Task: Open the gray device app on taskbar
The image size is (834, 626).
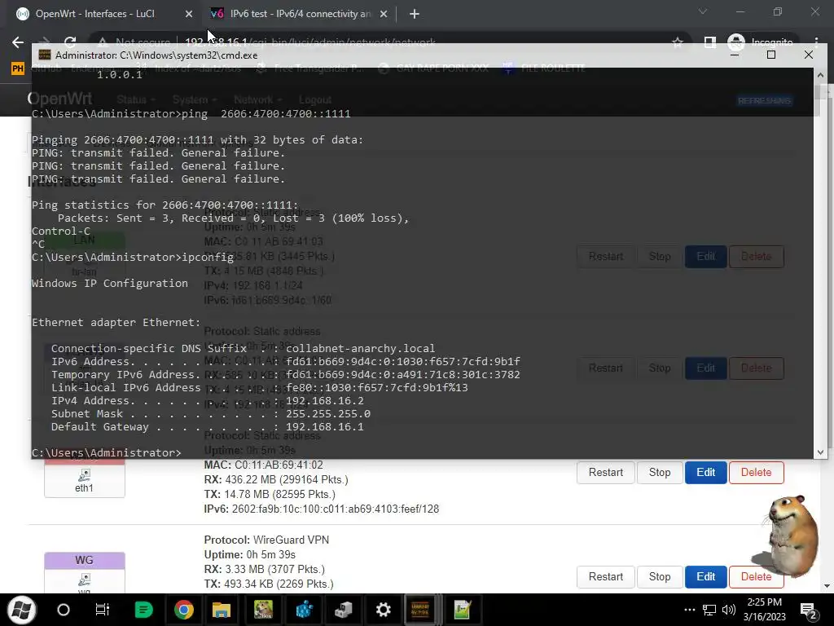Action: pyautogui.click(x=344, y=610)
